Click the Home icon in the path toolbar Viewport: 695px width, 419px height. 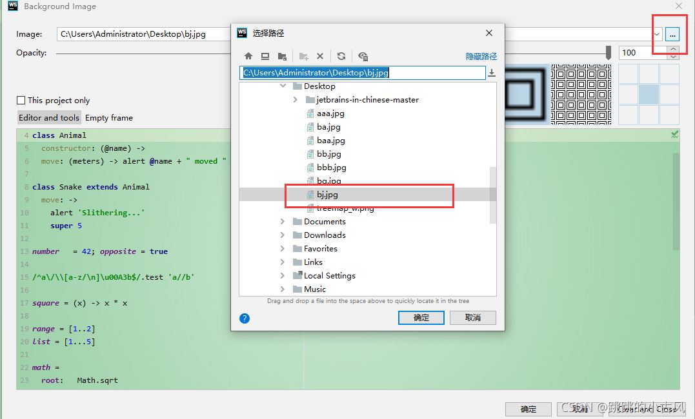248,56
